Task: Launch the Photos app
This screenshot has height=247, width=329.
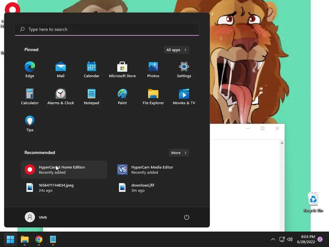Action: tap(153, 70)
